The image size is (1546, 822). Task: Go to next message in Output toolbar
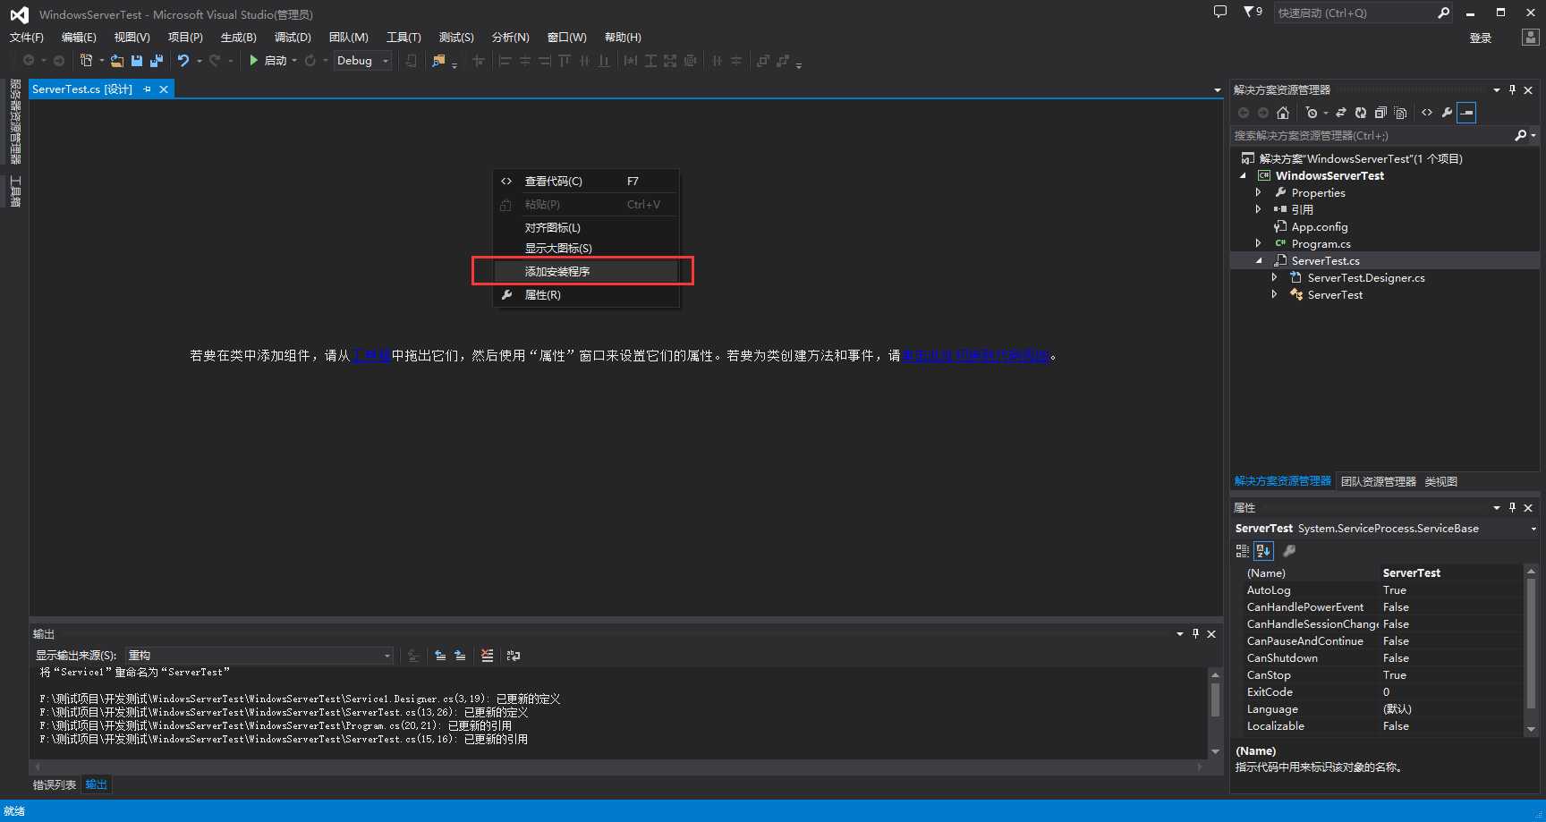pos(460,656)
